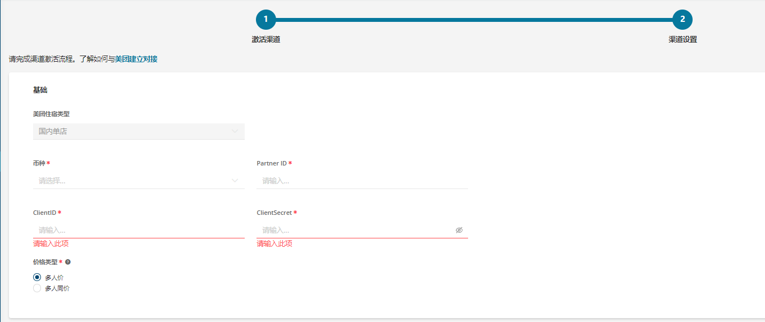765x322 pixels.
Task: Click the 渠道设置 step label
Action: tap(682, 40)
